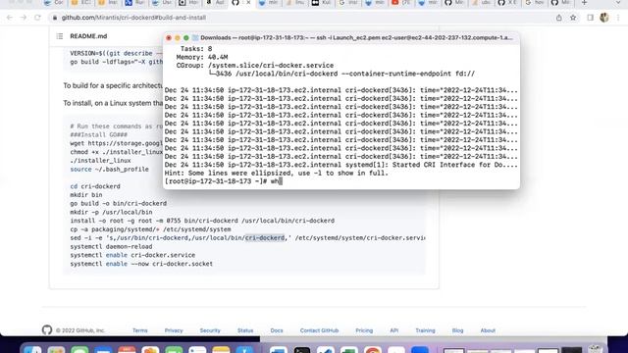628x353 pixels.
Task: Go back in Chrome browser history
Action: coord(10,18)
